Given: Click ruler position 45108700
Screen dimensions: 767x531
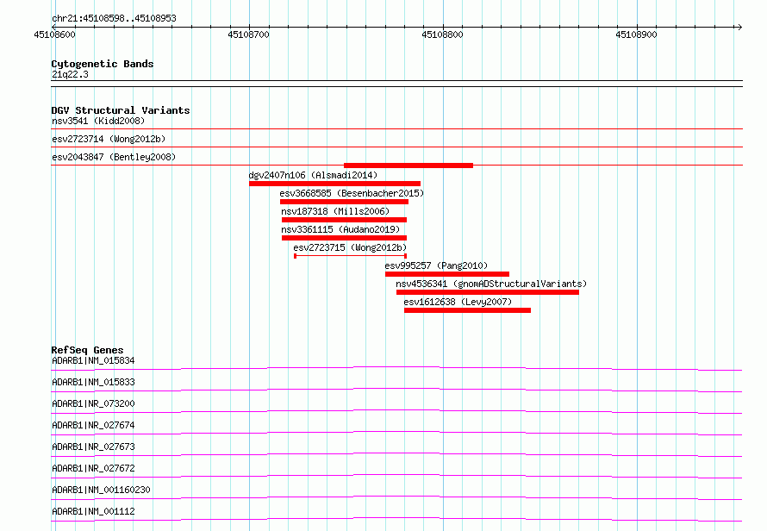Looking at the screenshot, I should [248, 34].
